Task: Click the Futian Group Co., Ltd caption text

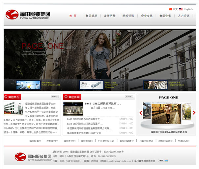Action: 51,84
